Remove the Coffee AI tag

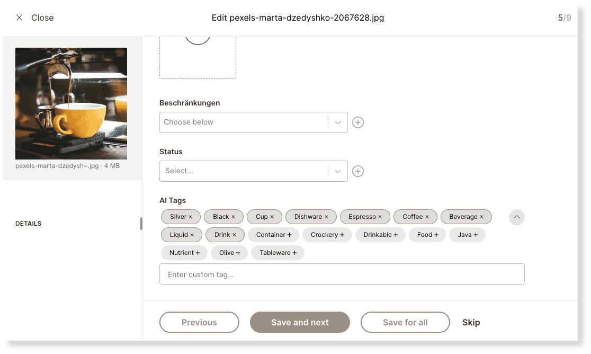click(427, 217)
